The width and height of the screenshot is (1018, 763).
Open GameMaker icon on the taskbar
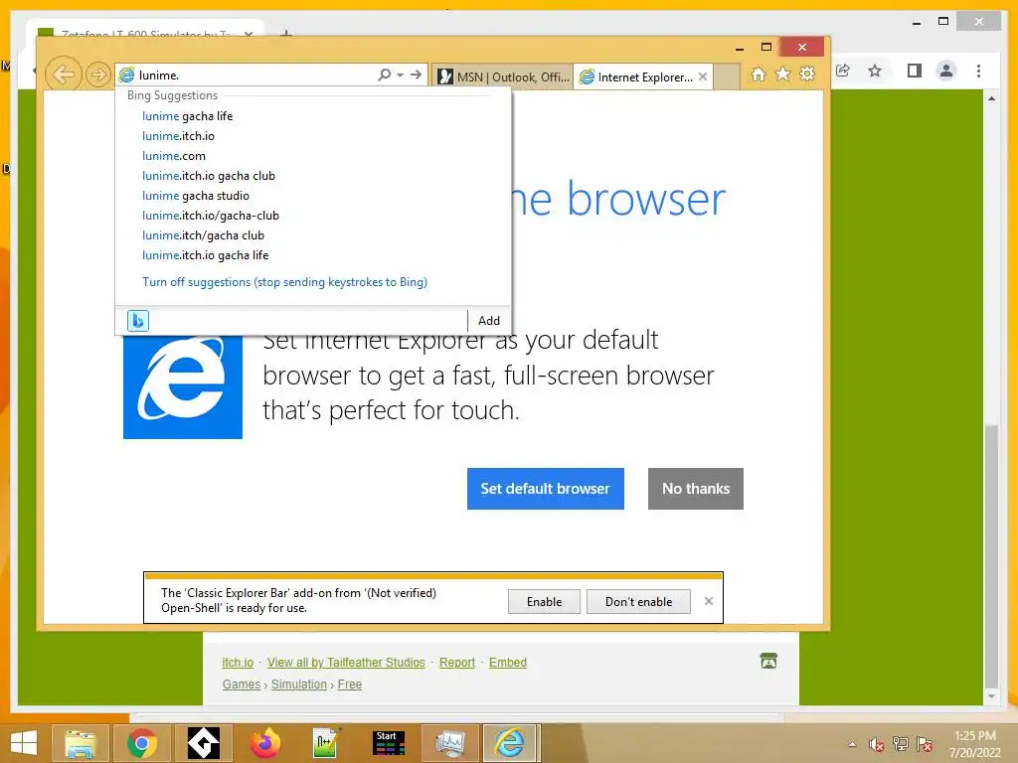(x=203, y=743)
